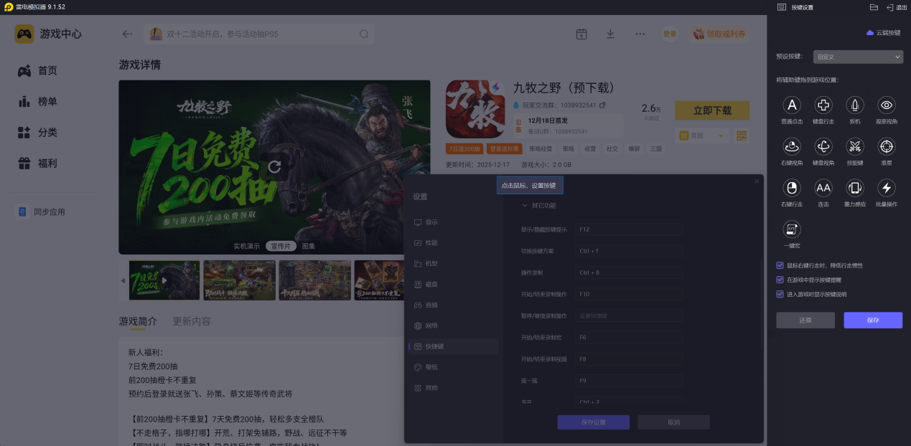911x446 pixels.
Task: Click the 保存设置 button in settings
Action: [x=594, y=422]
